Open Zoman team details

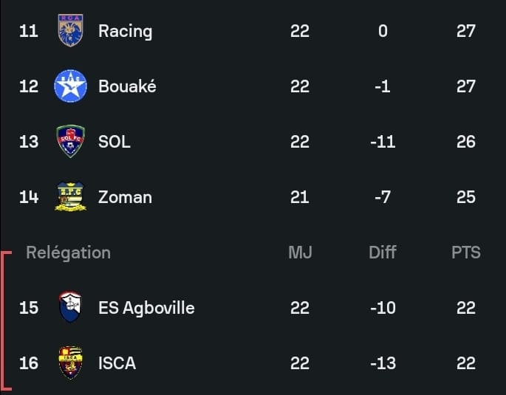coord(125,197)
